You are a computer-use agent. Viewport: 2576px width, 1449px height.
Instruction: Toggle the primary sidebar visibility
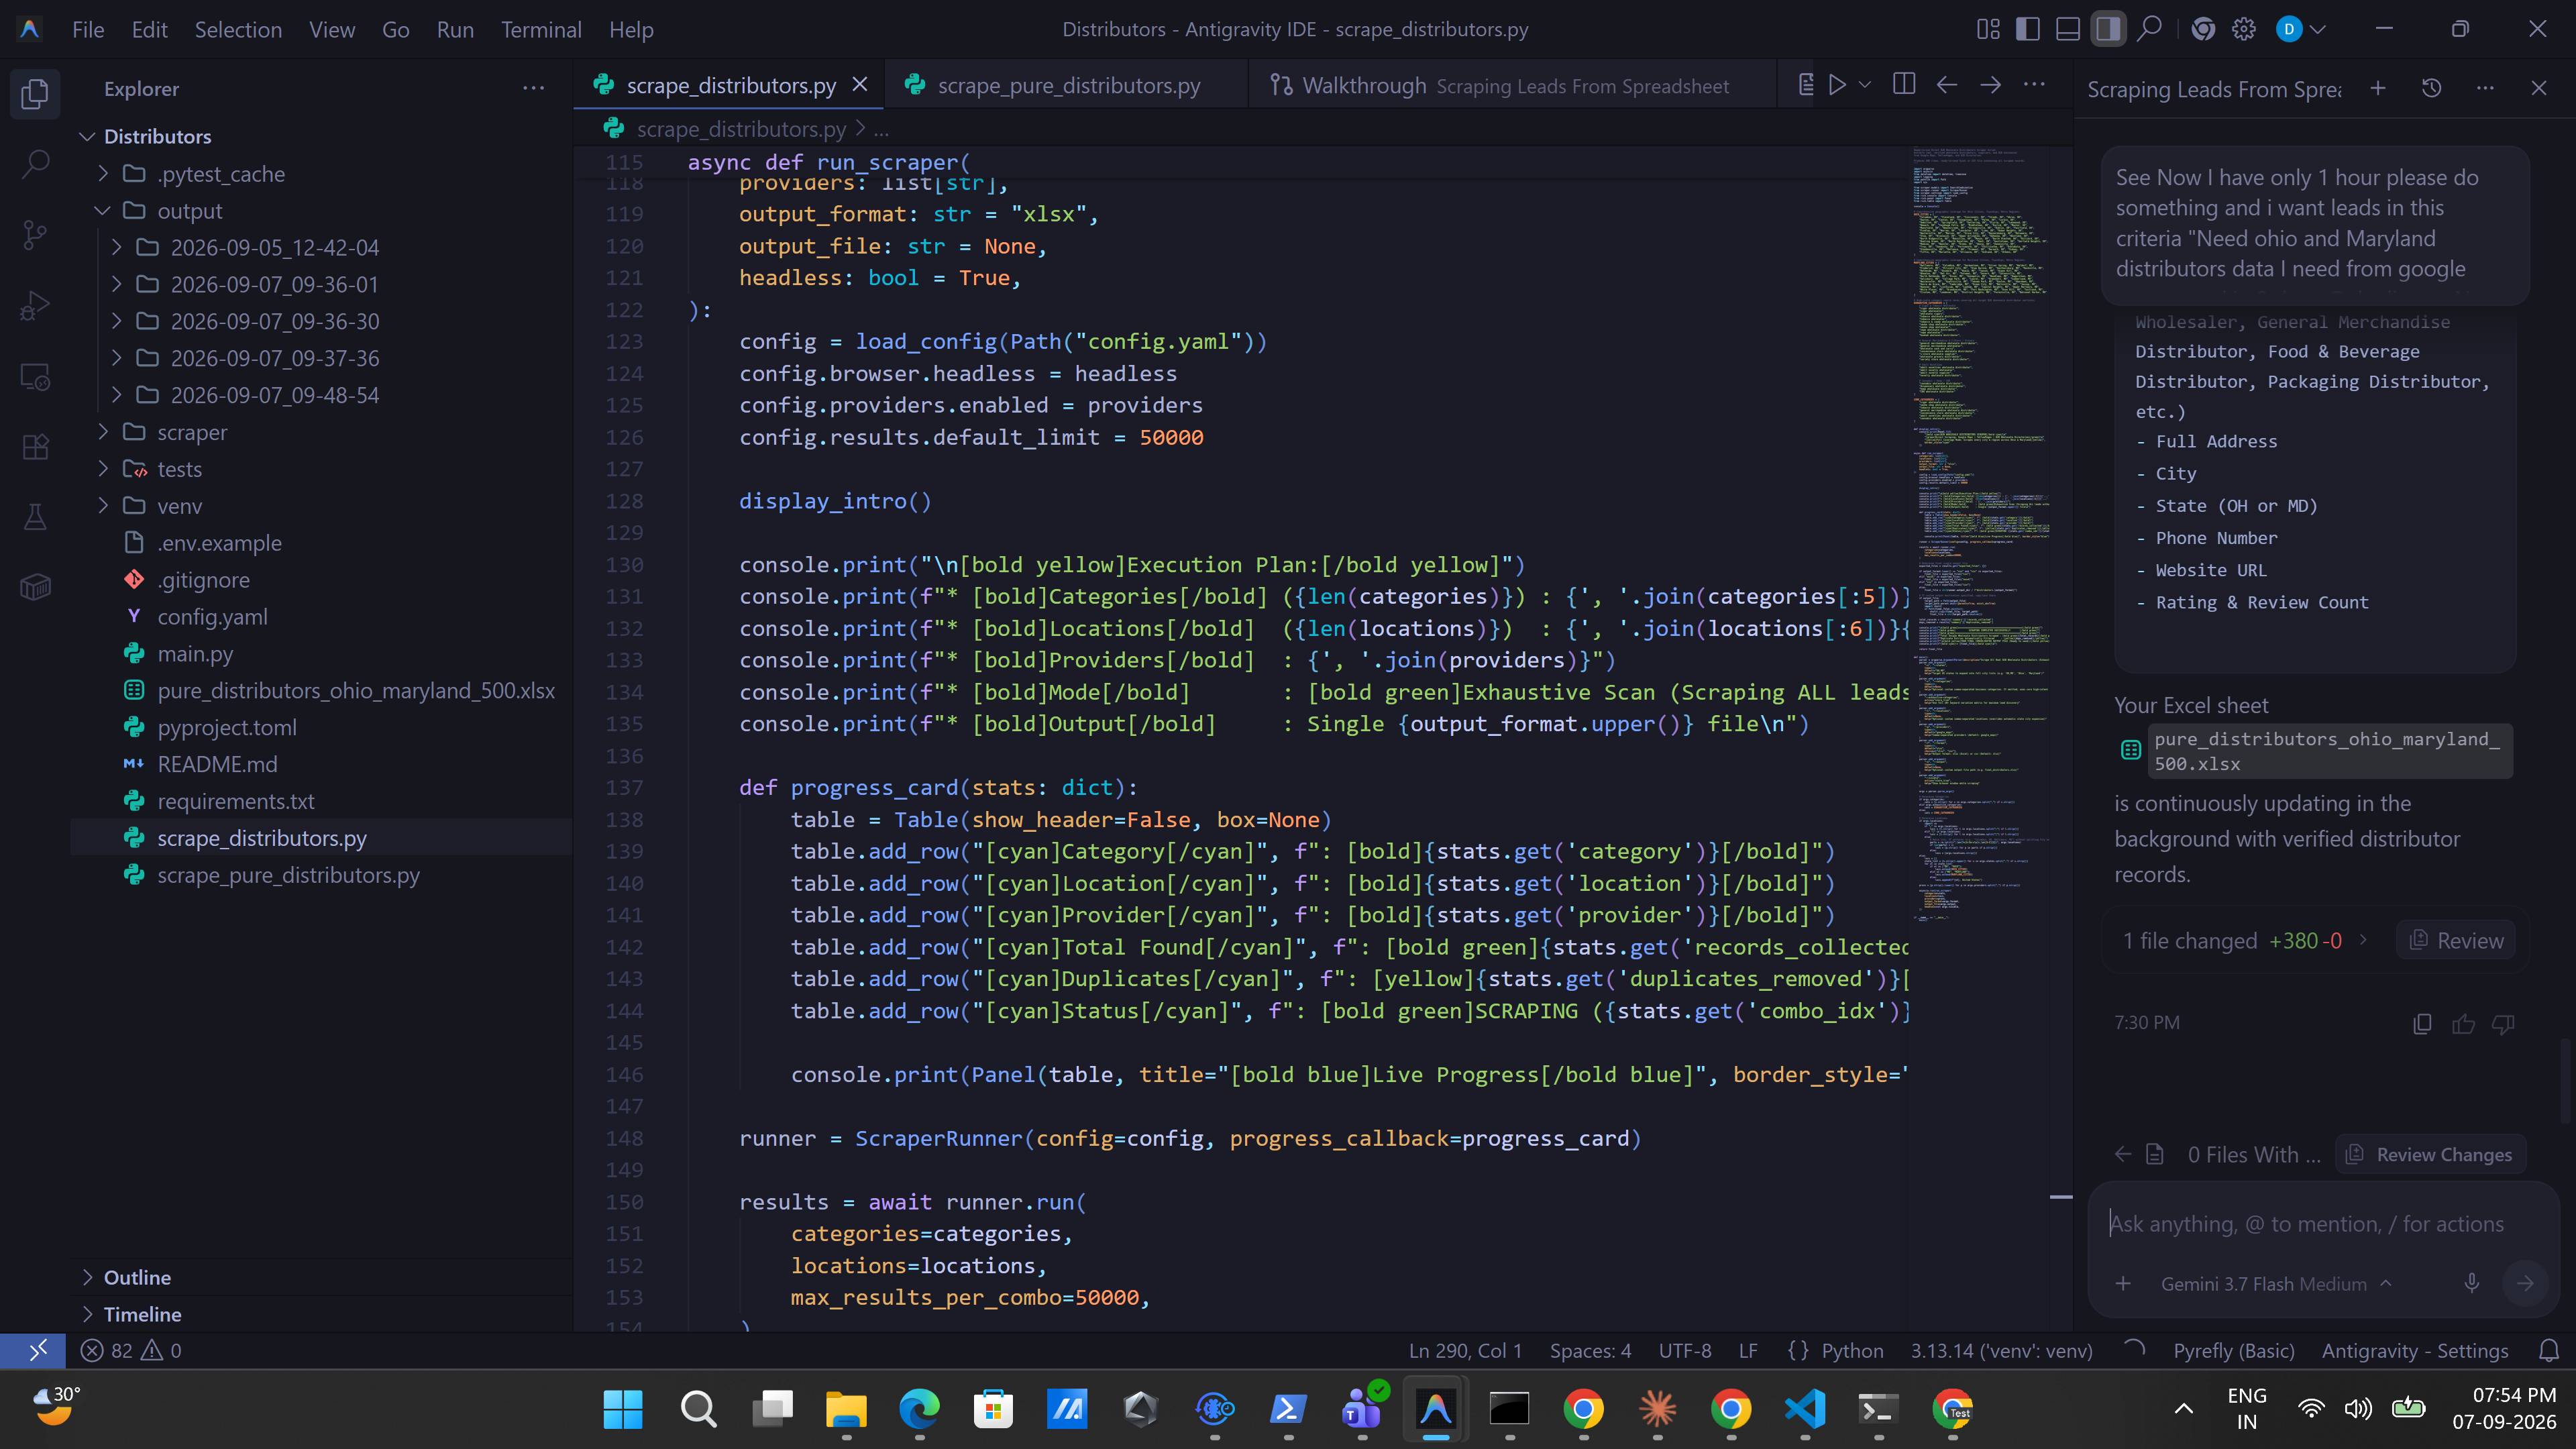tap(2028, 29)
